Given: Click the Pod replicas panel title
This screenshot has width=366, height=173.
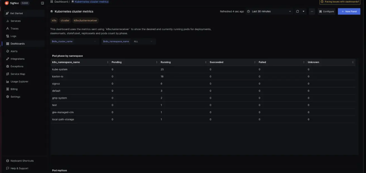Looking at the screenshot, I should pyautogui.click(x=59, y=170).
